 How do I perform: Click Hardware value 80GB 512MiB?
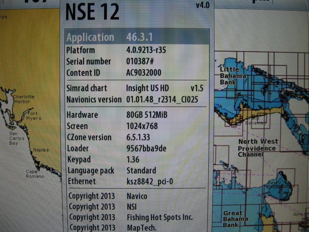click(x=147, y=115)
